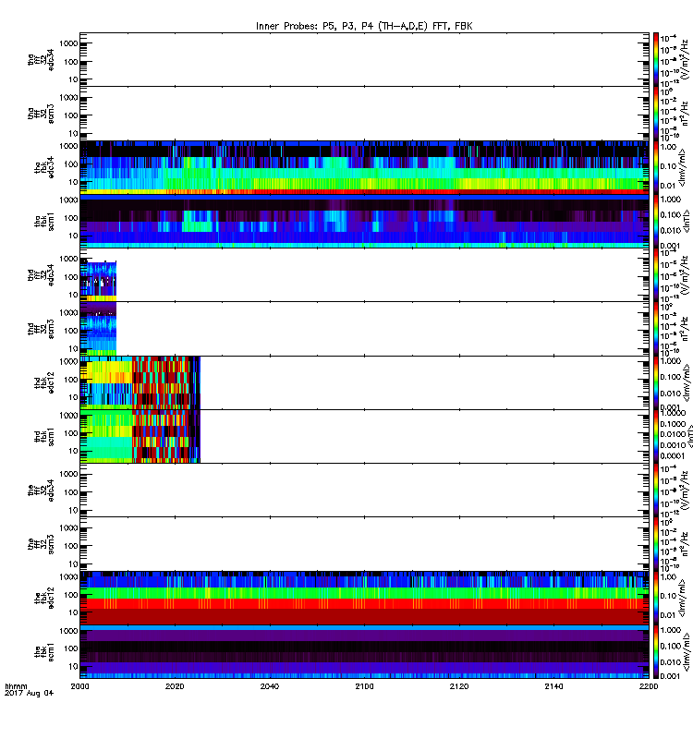Click the '10' tick of the fff scm3 axis

click(x=73, y=563)
